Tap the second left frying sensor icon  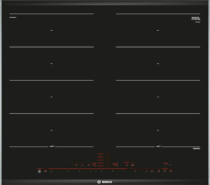tap(82, 165)
